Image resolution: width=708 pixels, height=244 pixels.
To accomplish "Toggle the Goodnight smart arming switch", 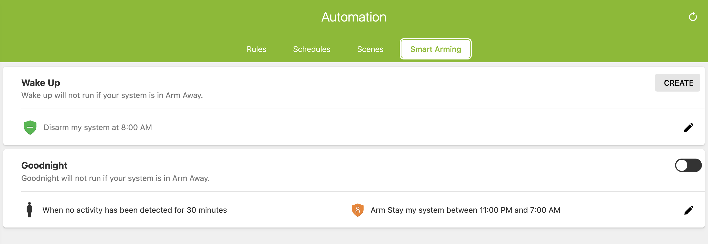I will click(688, 166).
